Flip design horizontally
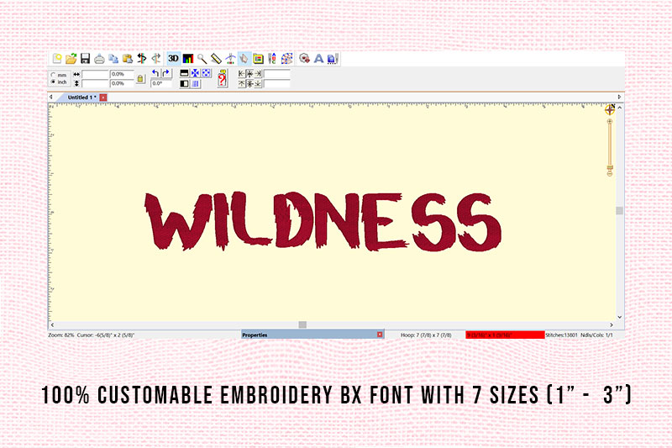The width and height of the screenshot is (672, 448). pos(141,58)
